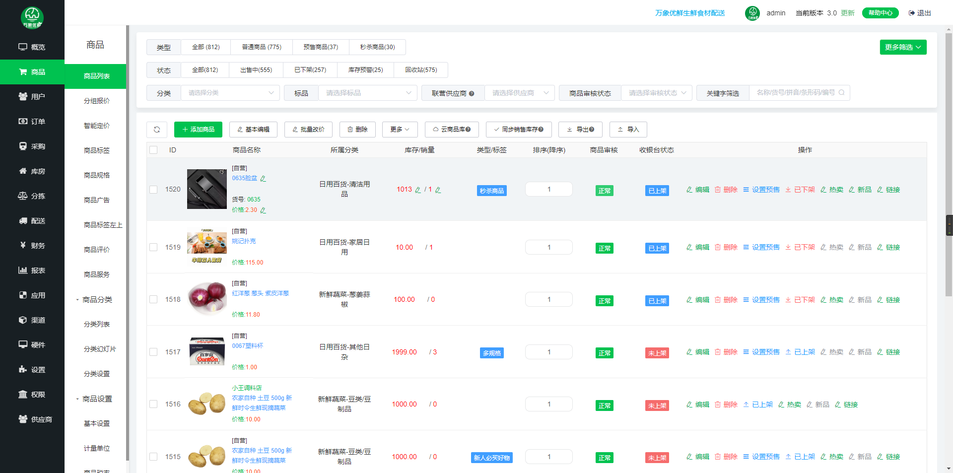This screenshot has width=953, height=473.
Task: Click the 退出 logout icon
Action: point(911,13)
